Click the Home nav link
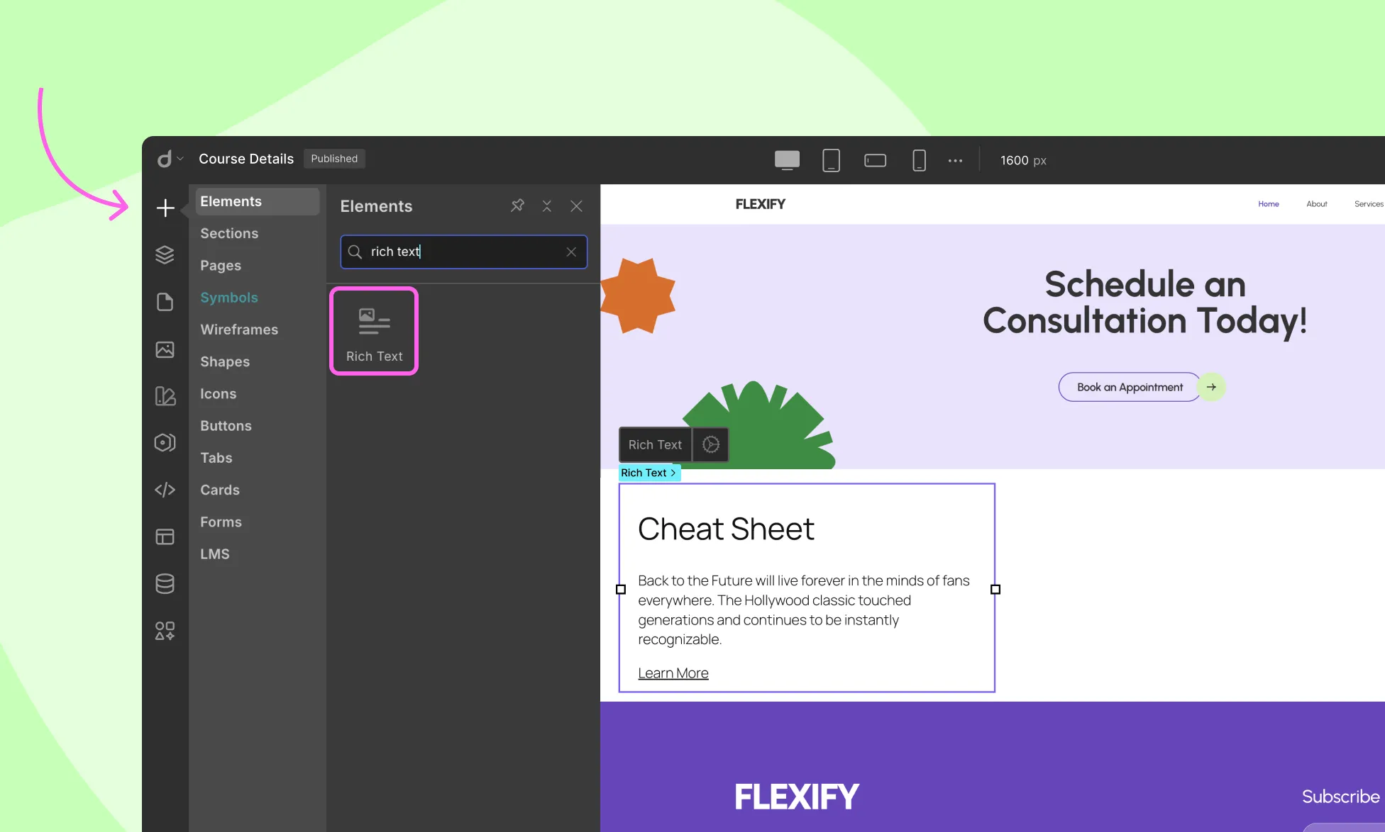Screen dimensions: 1385x832 (x=1269, y=204)
